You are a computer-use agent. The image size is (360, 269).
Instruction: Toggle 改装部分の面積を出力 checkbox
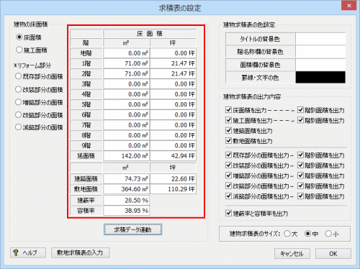coord(228,165)
